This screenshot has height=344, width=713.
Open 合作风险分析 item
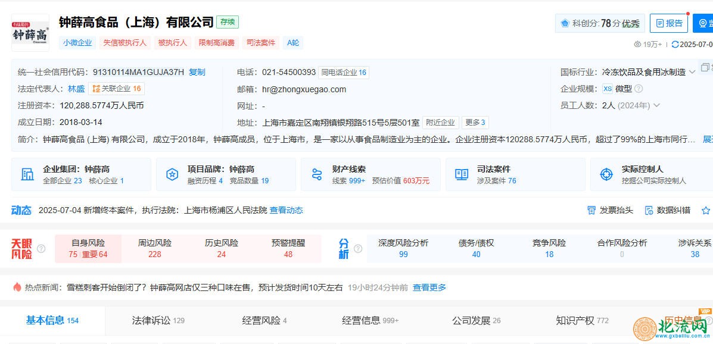[x=622, y=249]
